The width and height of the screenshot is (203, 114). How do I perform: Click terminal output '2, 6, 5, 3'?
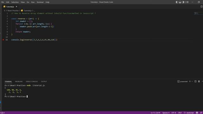[x=15, y=92]
